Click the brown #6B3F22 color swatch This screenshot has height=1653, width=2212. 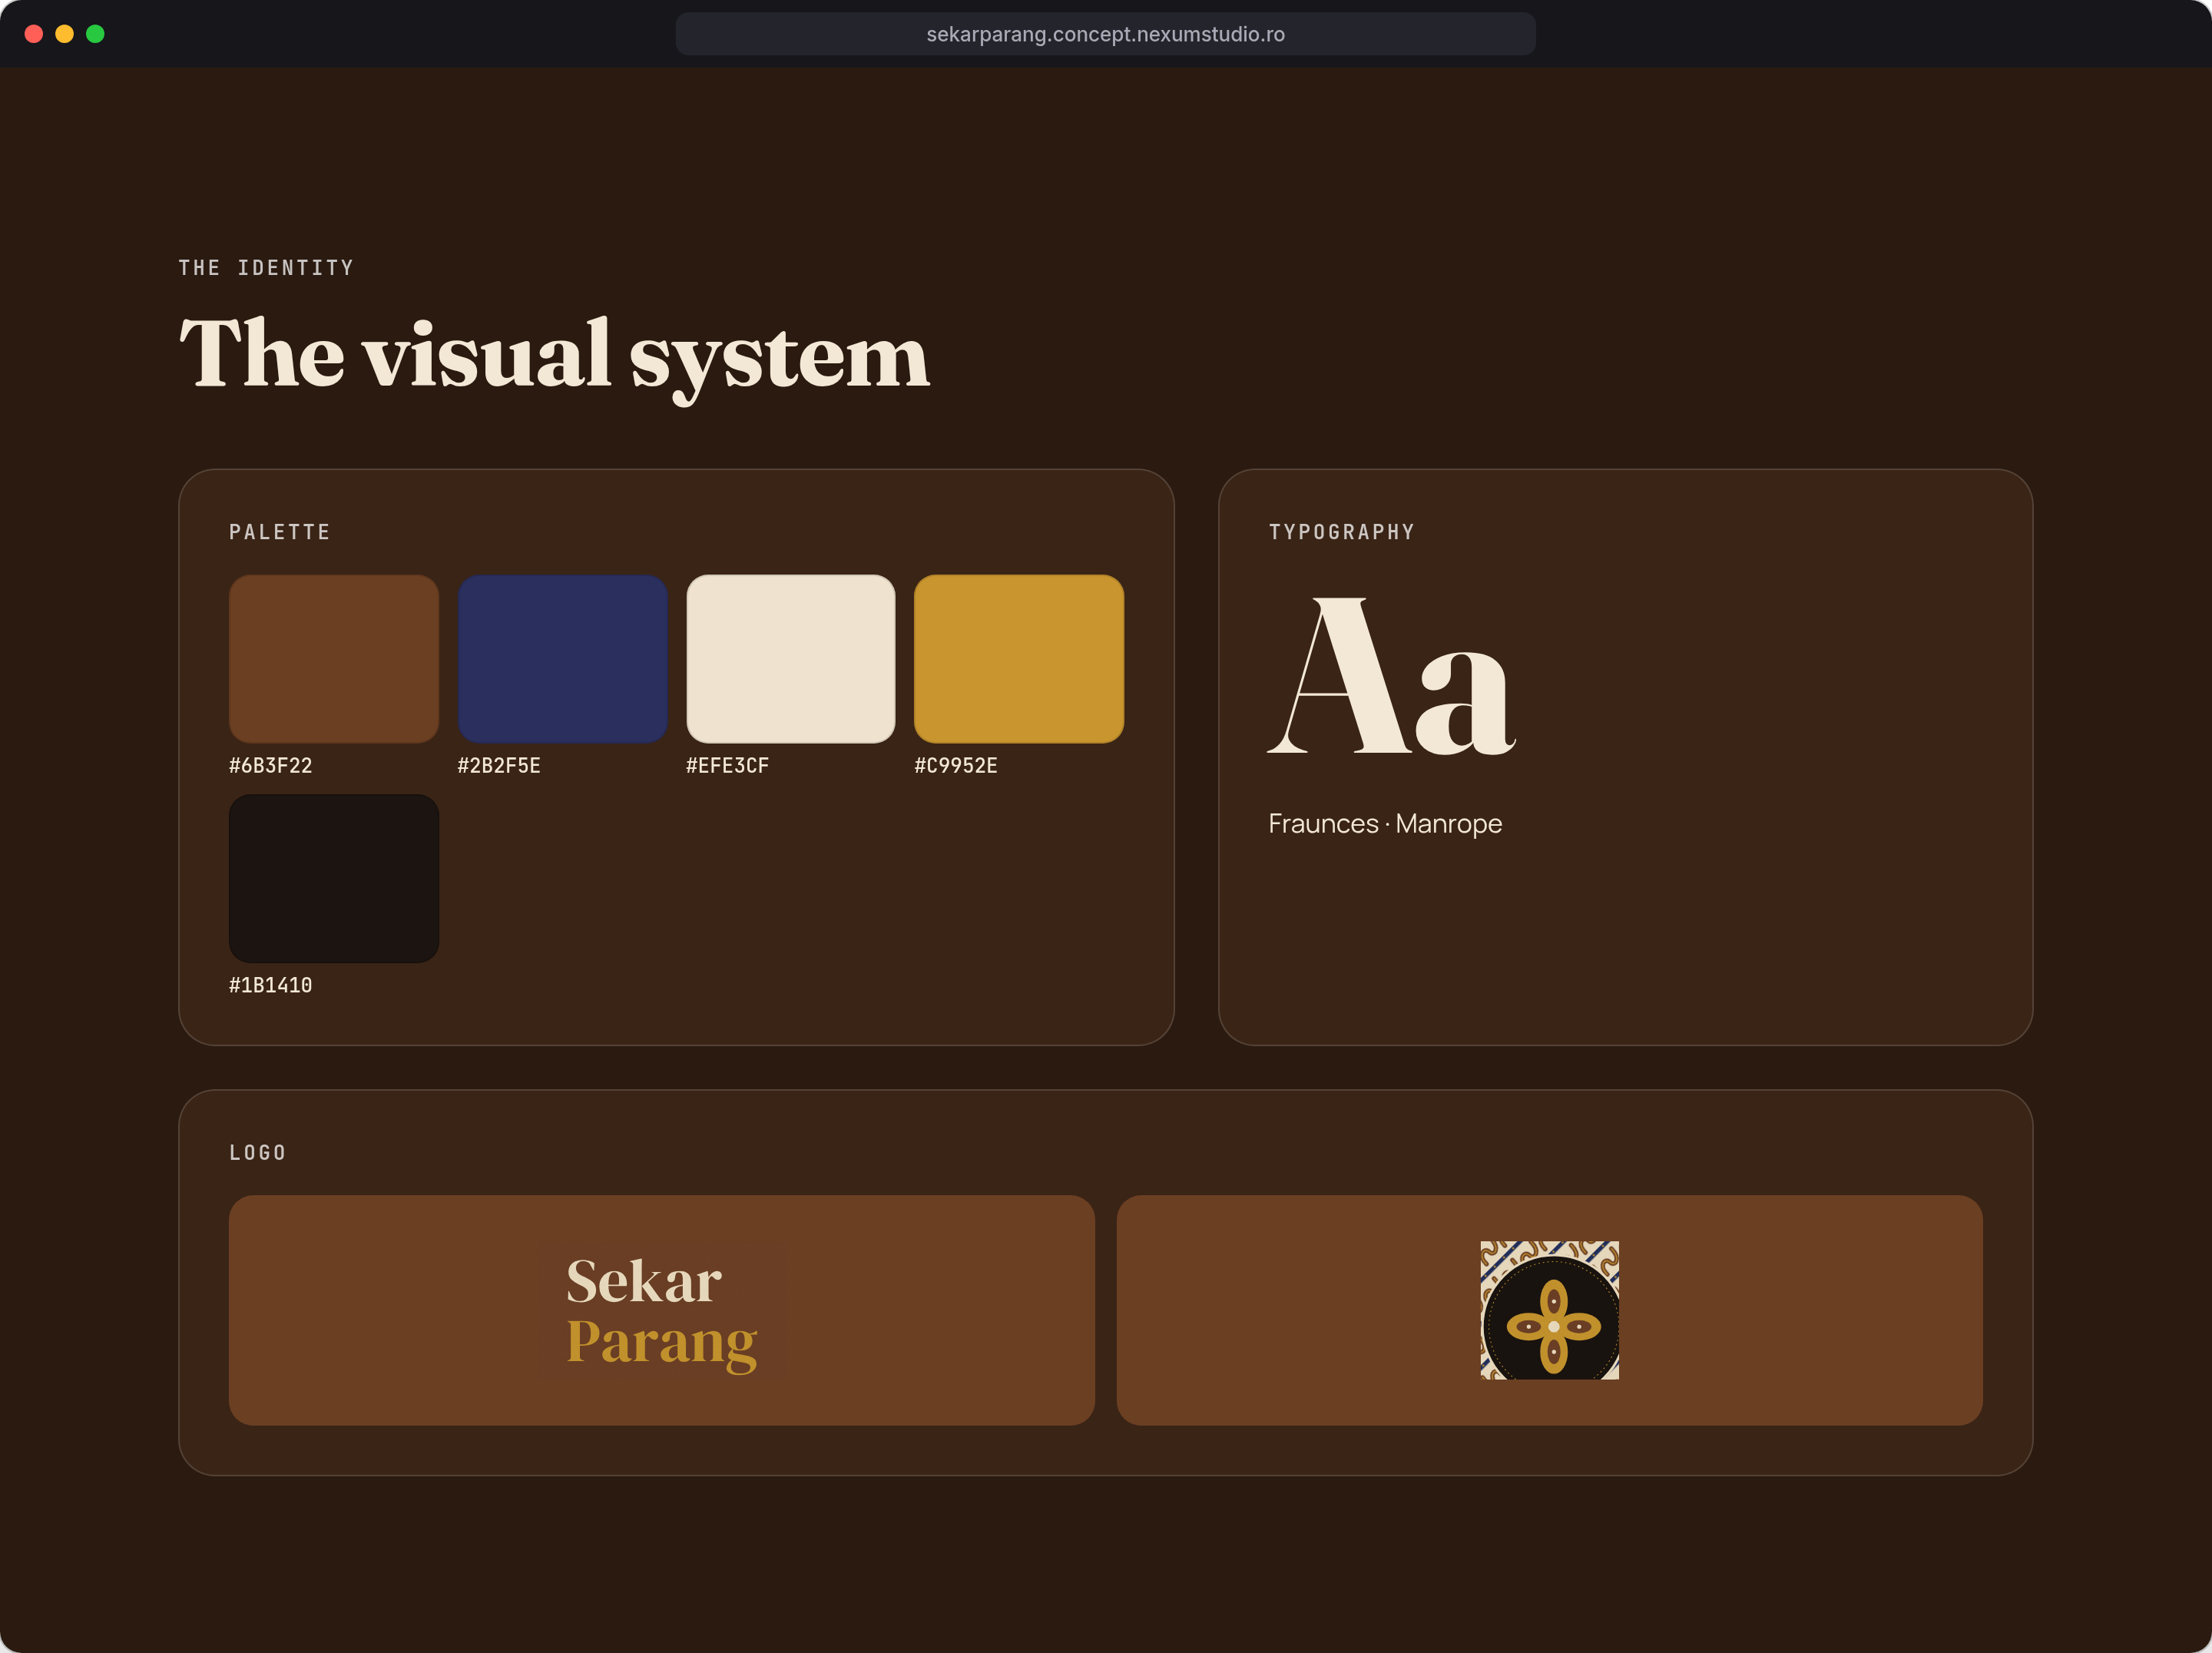[334, 659]
